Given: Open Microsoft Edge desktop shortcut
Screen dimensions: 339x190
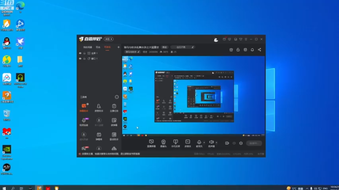Looking at the screenshot, I should tap(20, 7).
